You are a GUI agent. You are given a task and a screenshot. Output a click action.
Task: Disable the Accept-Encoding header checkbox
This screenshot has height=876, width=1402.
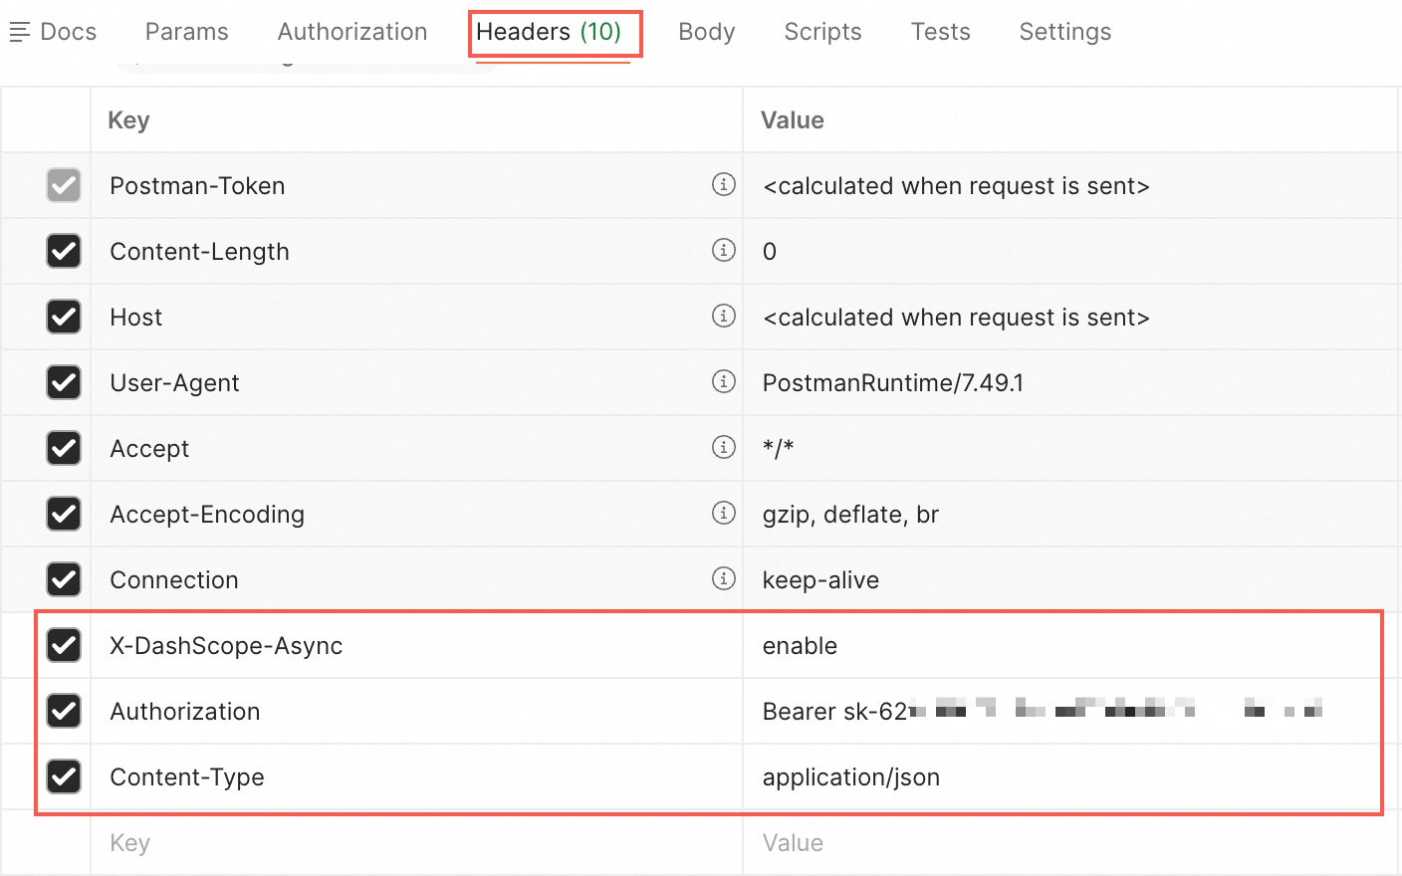[x=64, y=514]
